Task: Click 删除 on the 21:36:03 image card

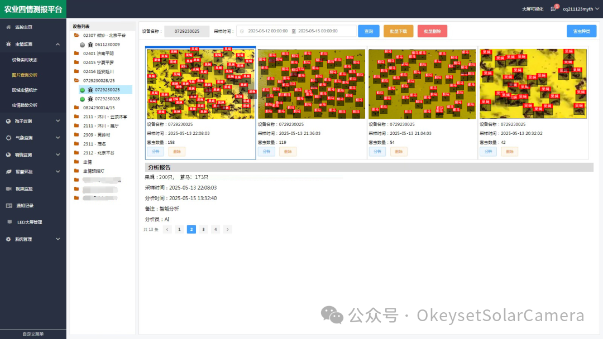Action: [x=288, y=152]
